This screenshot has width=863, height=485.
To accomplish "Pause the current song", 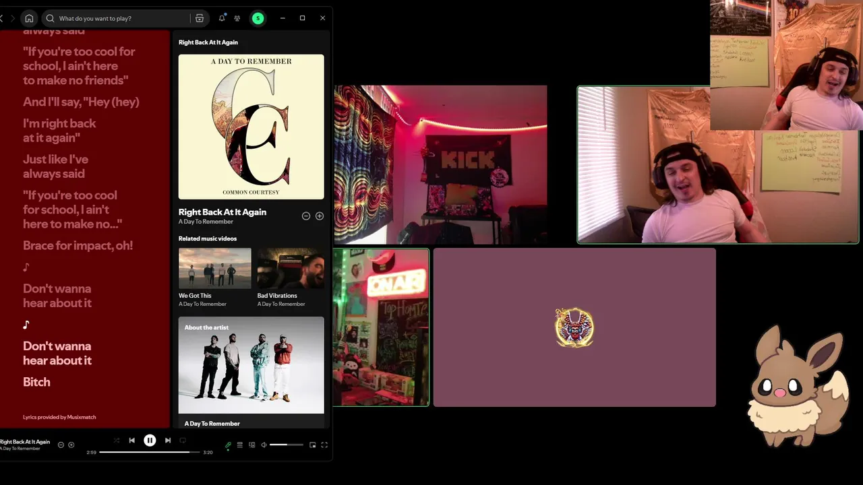I will [x=150, y=441].
